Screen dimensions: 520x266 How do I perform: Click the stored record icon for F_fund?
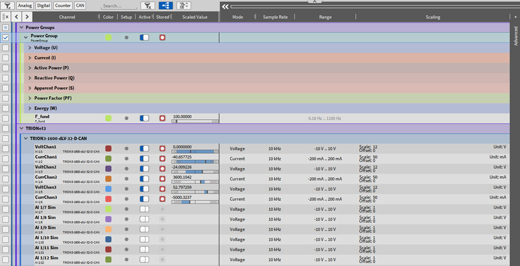[162, 119]
